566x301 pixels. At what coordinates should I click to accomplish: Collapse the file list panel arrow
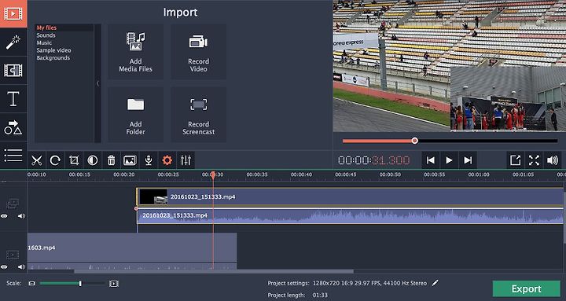97,83
